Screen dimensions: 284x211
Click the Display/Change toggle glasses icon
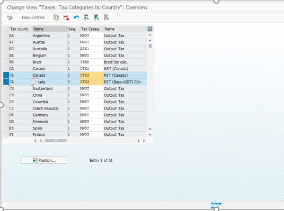pyautogui.click(x=10, y=17)
